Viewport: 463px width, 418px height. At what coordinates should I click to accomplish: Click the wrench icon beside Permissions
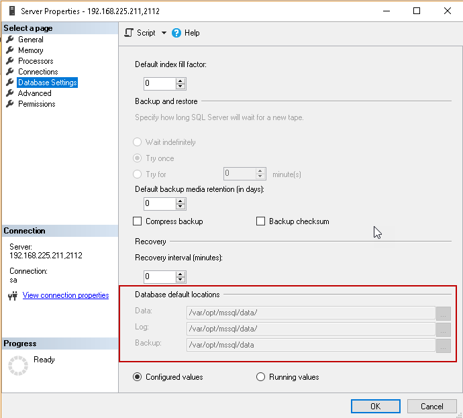(x=10, y=104)
